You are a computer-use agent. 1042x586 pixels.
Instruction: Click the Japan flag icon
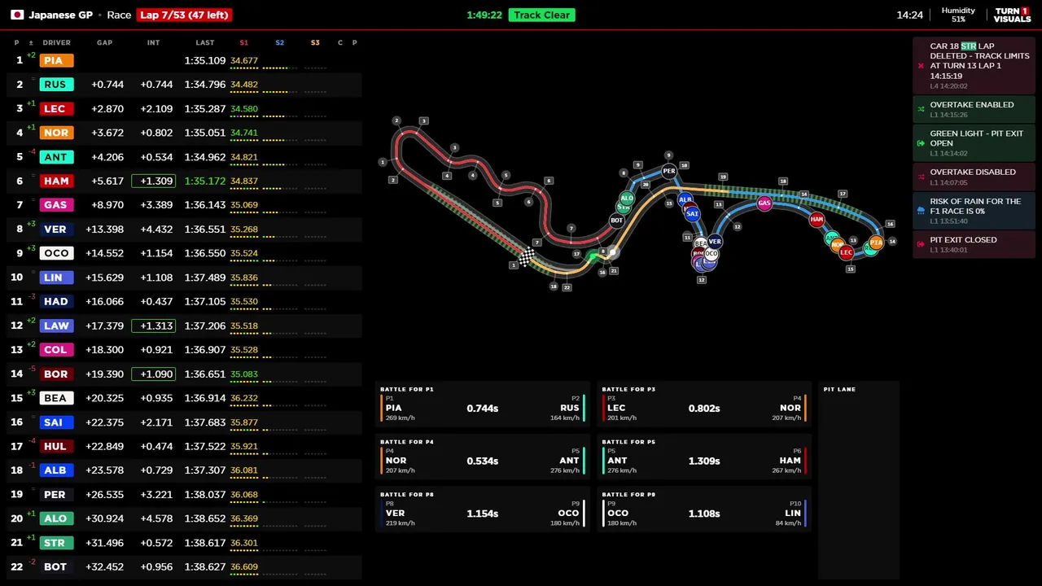click(x=16, y=15)
